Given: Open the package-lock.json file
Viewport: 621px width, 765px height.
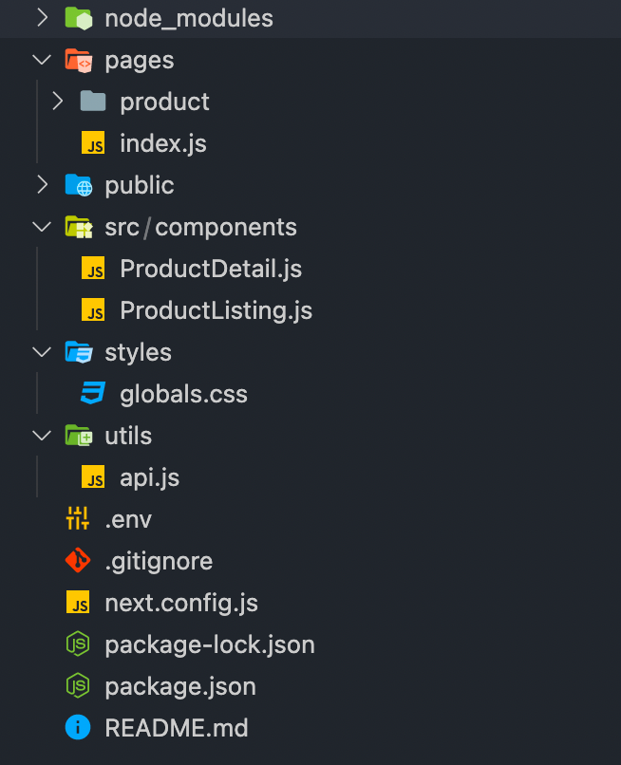Looking at the screenshot, I should pyautogui.click(x=212, y=644).
